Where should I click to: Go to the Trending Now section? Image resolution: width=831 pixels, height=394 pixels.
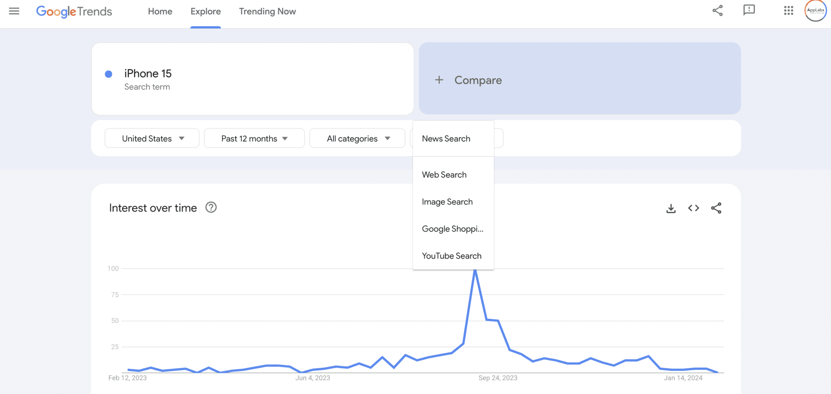click(x=267, y=11)
